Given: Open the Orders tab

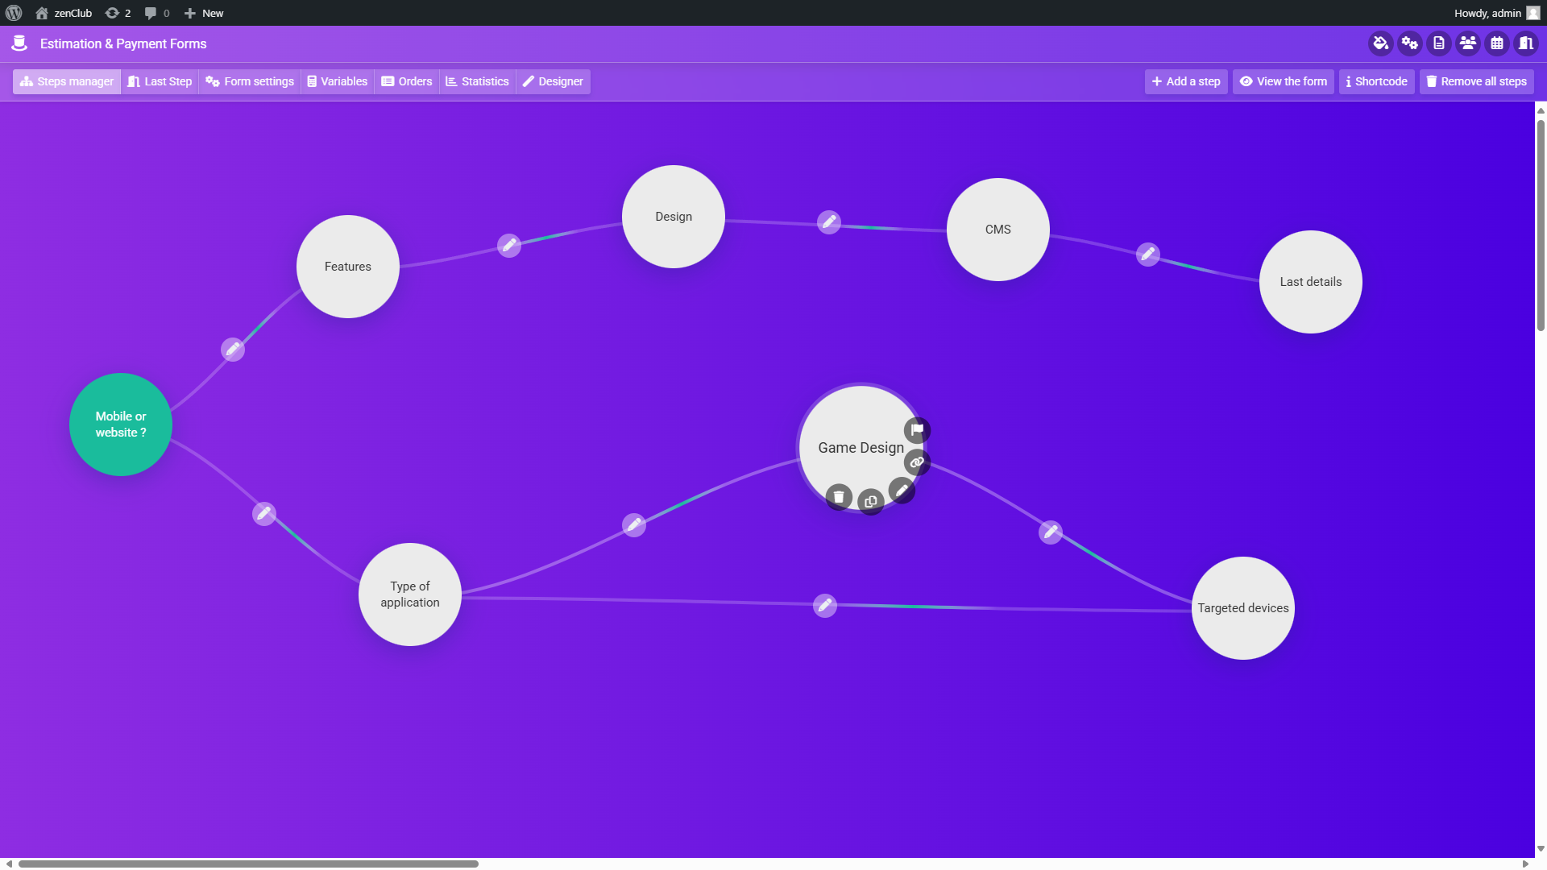Looking at the screenshot, I should click(x=407, y=81).
